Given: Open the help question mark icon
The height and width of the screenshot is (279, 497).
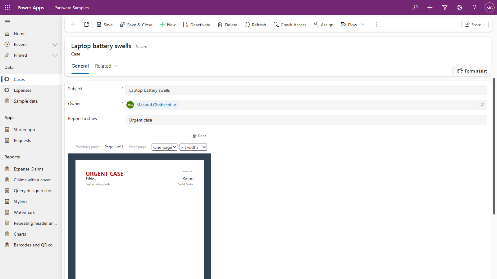Looking at the screenshot, I should 474,7.
